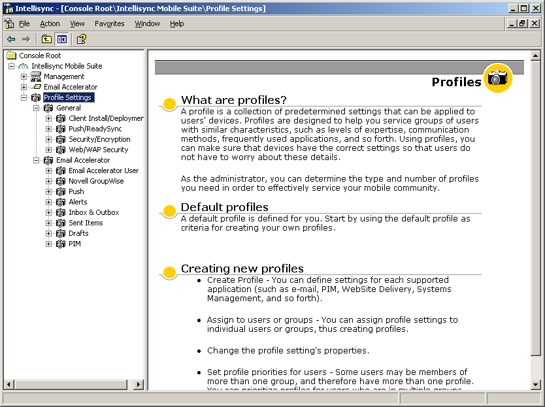Click the Management node icon
This screenshot has height=407, width=545.
[x=36, y=76]
